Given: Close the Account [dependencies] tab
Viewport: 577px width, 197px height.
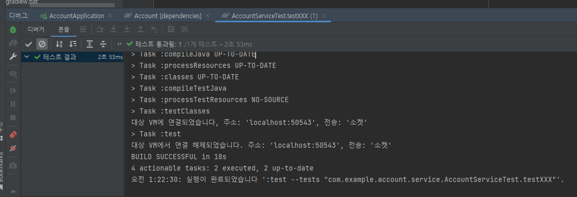Looking at the screenshot, I should [x=207, y=16].
